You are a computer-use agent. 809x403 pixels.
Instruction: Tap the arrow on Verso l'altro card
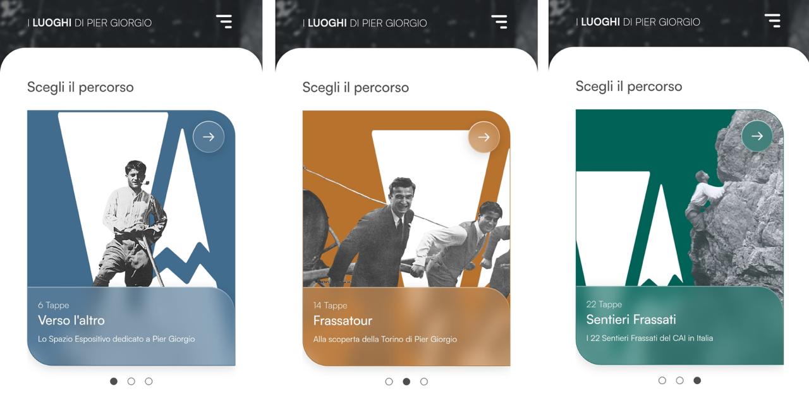[x=209, y=136]
